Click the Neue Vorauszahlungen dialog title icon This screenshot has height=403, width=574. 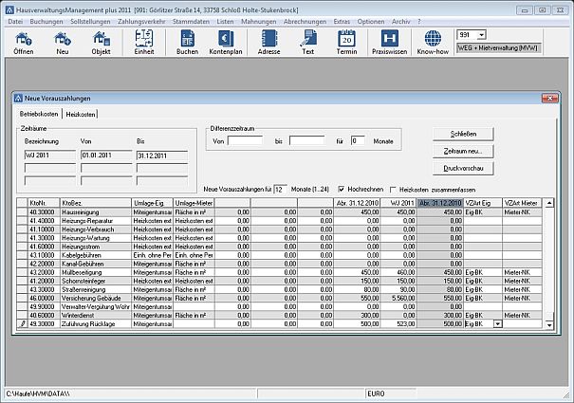pos(18,98)
